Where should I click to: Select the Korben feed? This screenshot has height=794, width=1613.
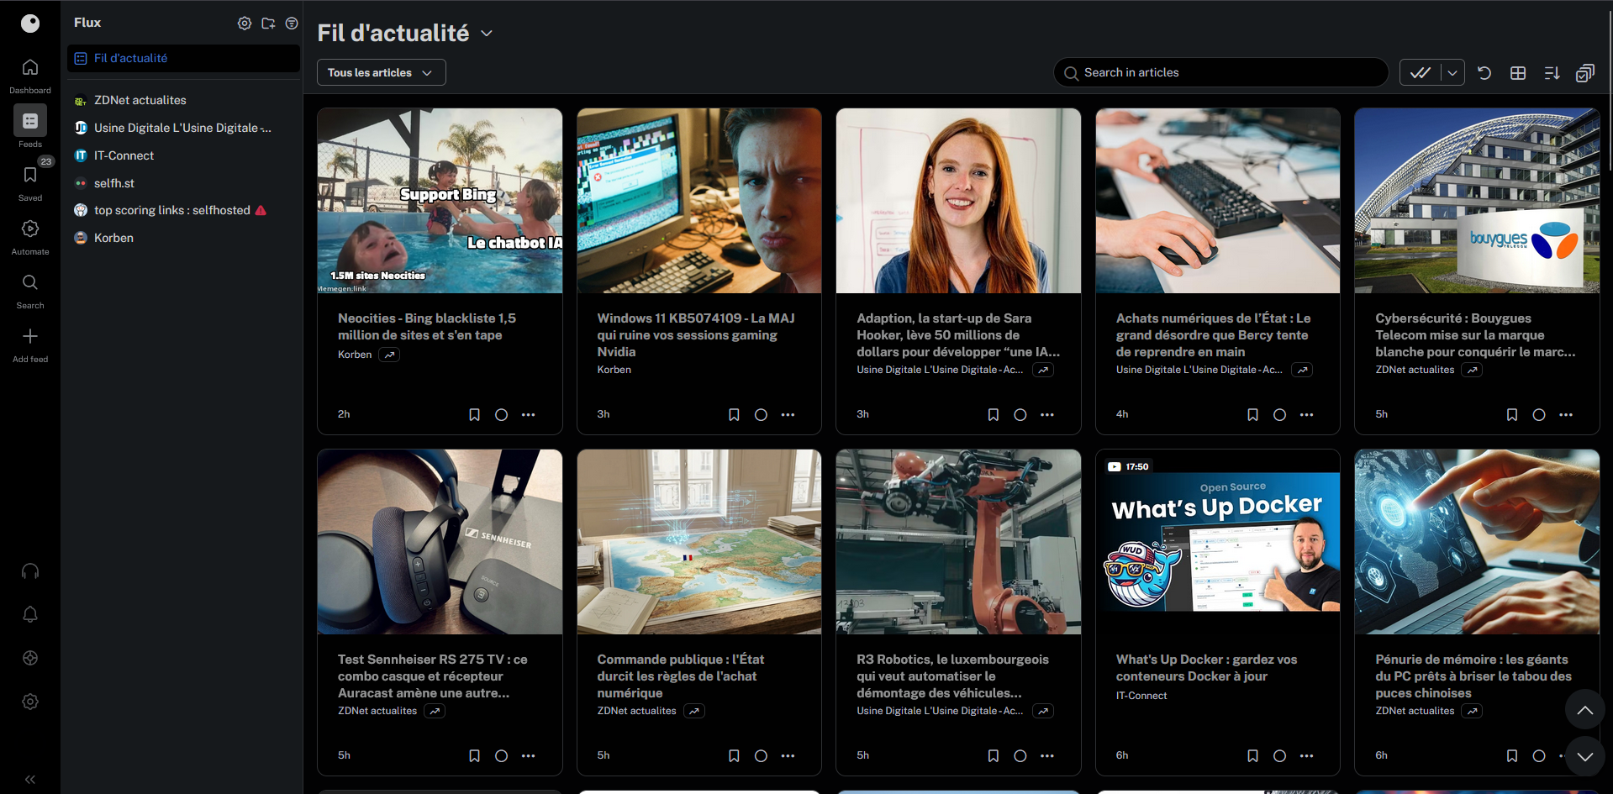[113, 238]
